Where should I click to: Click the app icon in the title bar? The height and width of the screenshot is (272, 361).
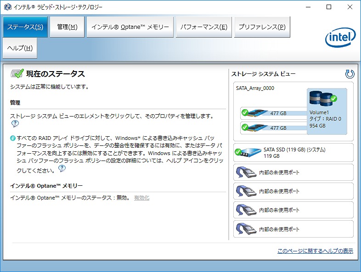tap(8, 7)
